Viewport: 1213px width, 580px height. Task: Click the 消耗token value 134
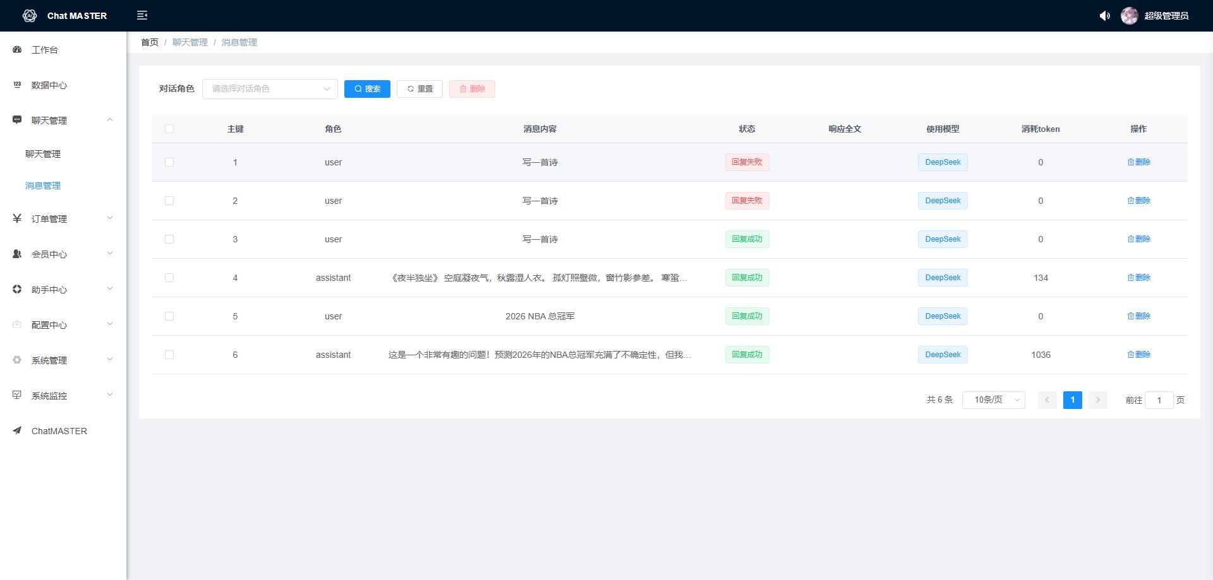[x=1041, y=278]
